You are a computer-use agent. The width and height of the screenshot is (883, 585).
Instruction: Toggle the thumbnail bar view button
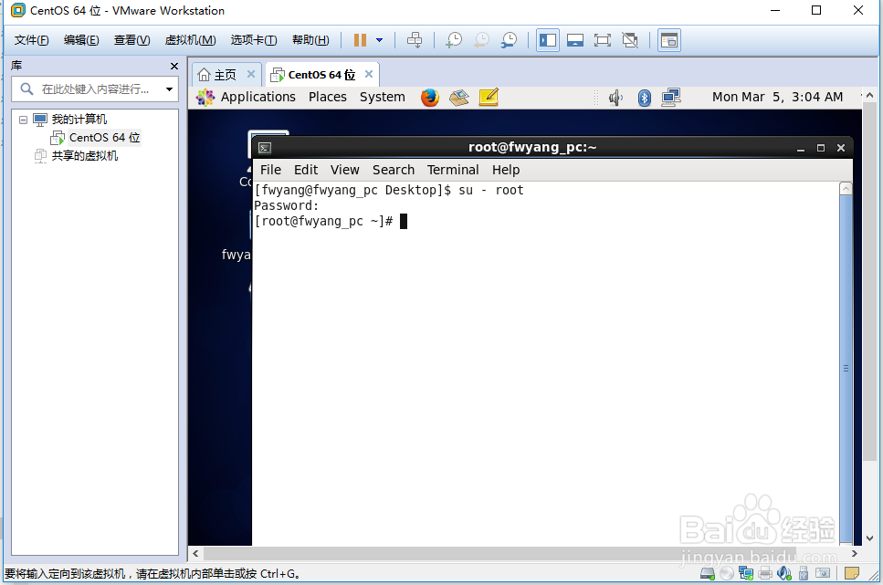coord(575,40)
